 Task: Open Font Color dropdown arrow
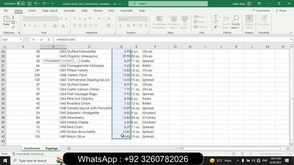(x=67, y=26)
